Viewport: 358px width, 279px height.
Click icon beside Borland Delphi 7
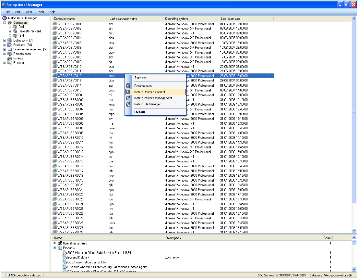click(x=65, y=258)
